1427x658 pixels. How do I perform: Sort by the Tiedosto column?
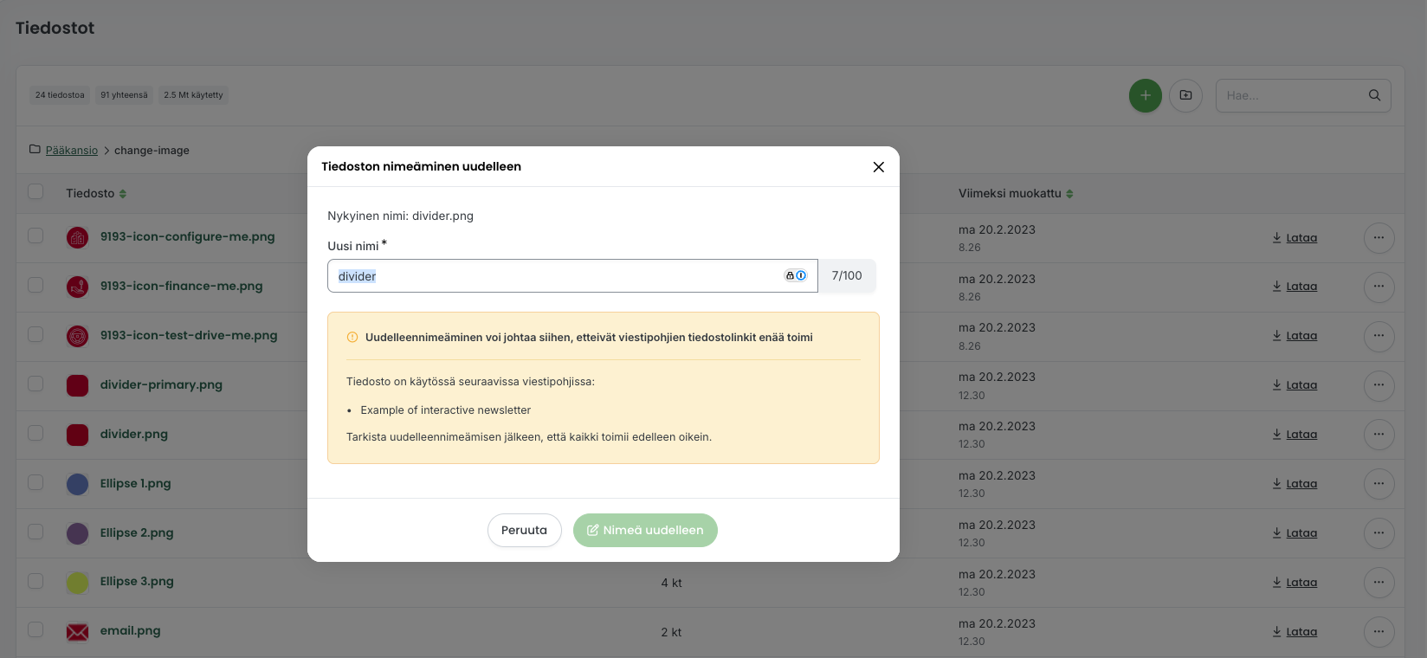(x=96, y=194)
